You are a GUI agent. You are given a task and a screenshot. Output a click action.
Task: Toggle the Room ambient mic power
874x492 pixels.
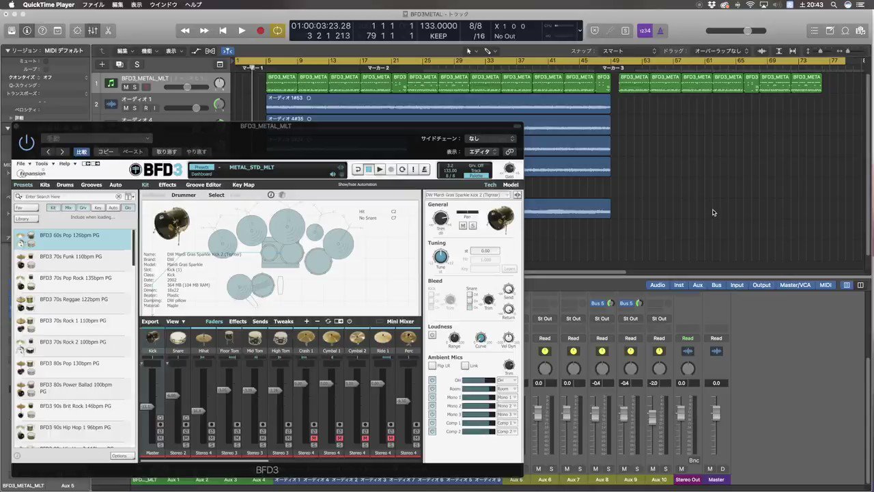(432, 389)
